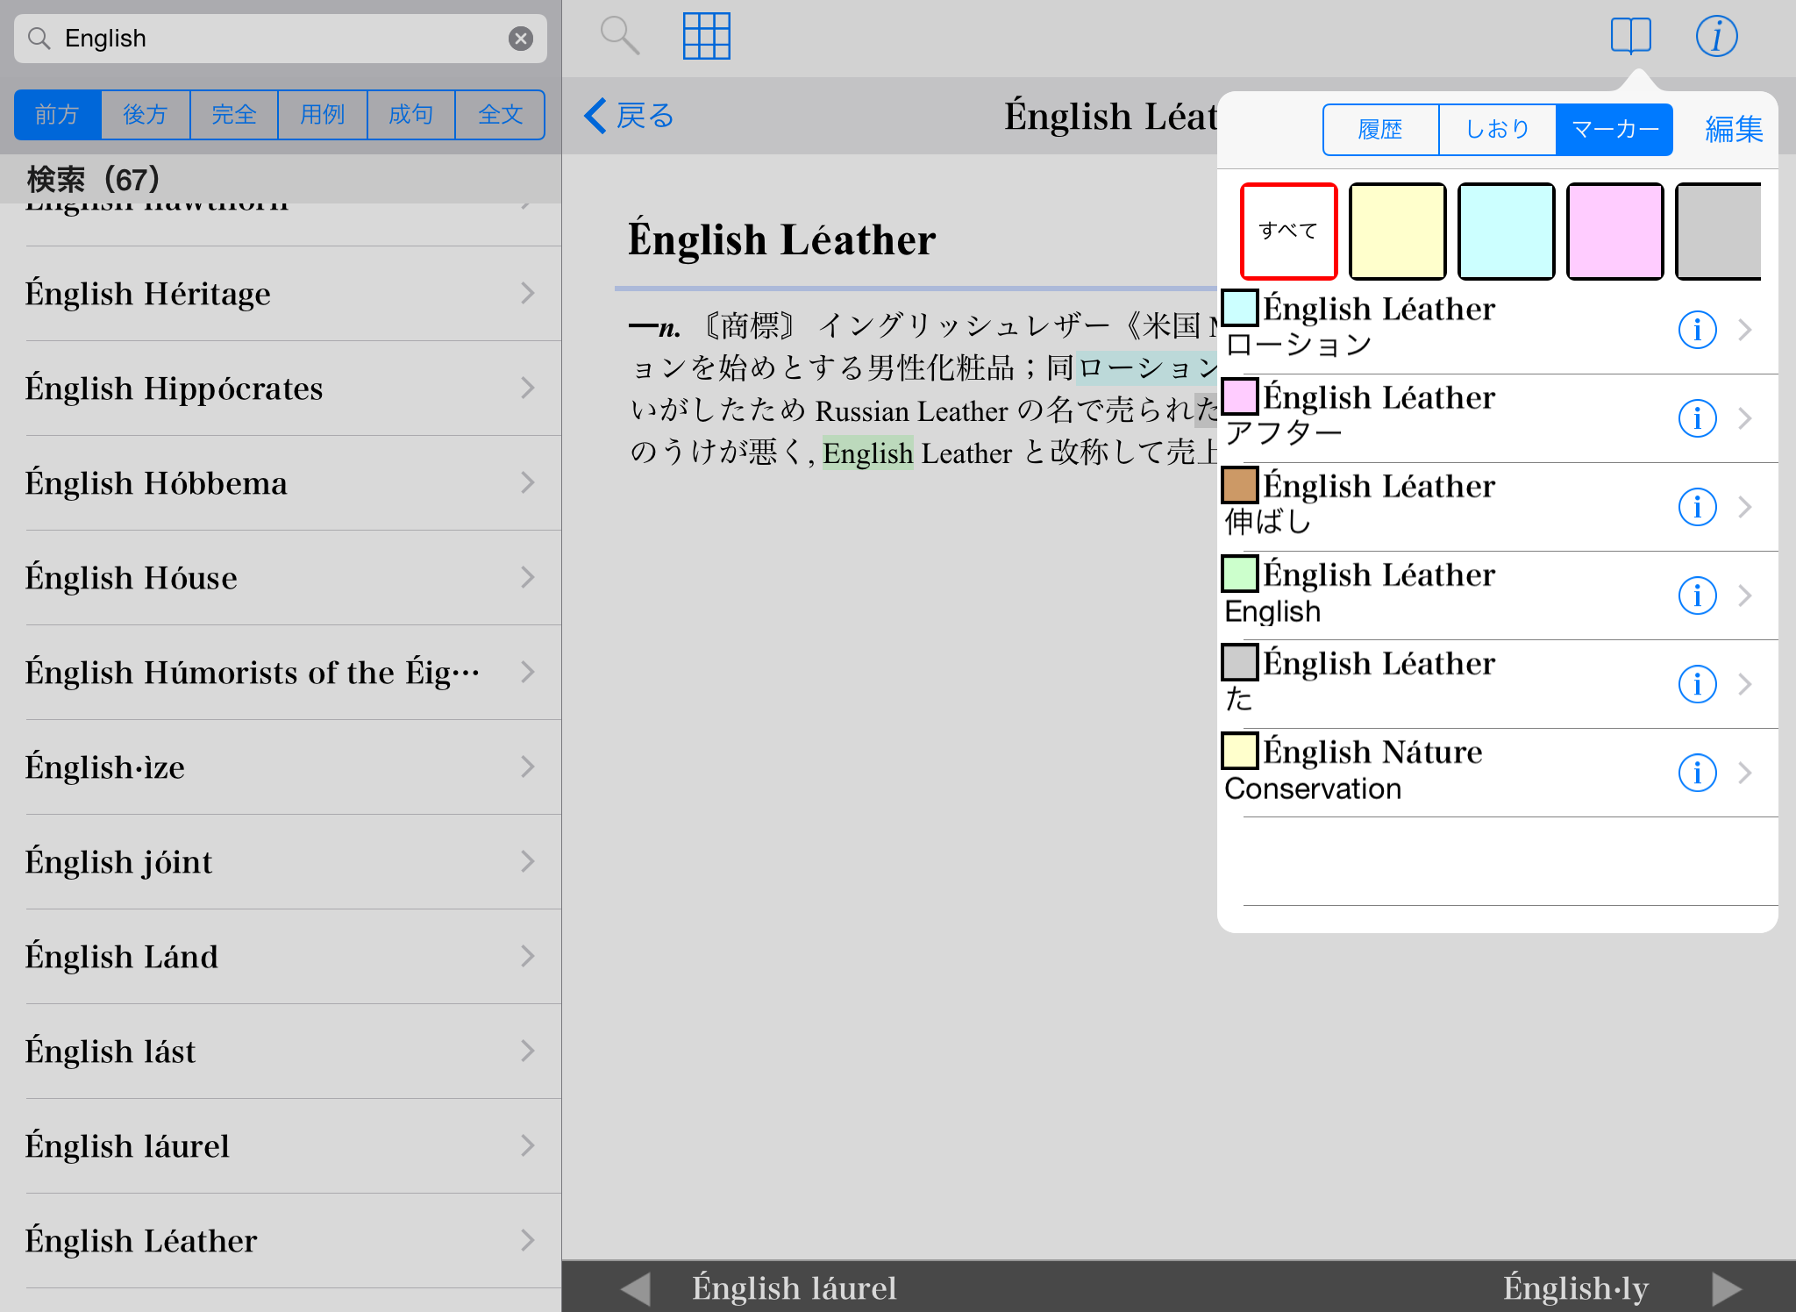The height and width of the screenshot is (1312, 1796).
Task: Switch to the 履歴 history tab
Action: pos(1380,130)
